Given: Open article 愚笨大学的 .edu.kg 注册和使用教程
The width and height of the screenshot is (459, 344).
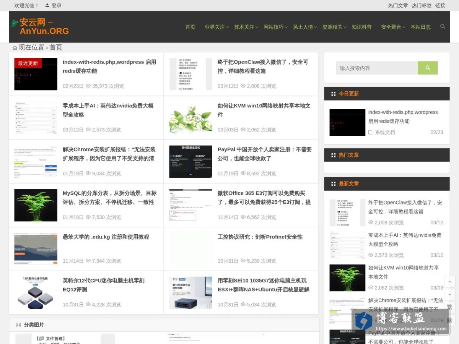Looking at the screenshot, I should (x=106, y=237).
